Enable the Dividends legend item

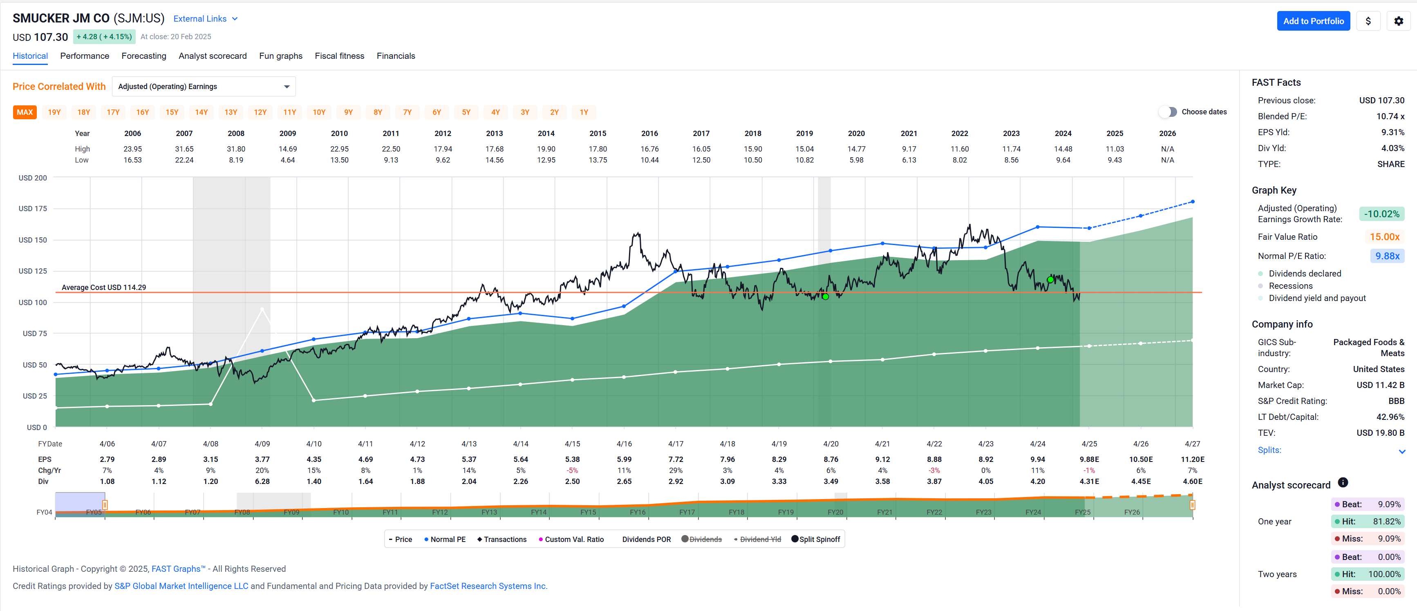[x=701, y=539]
